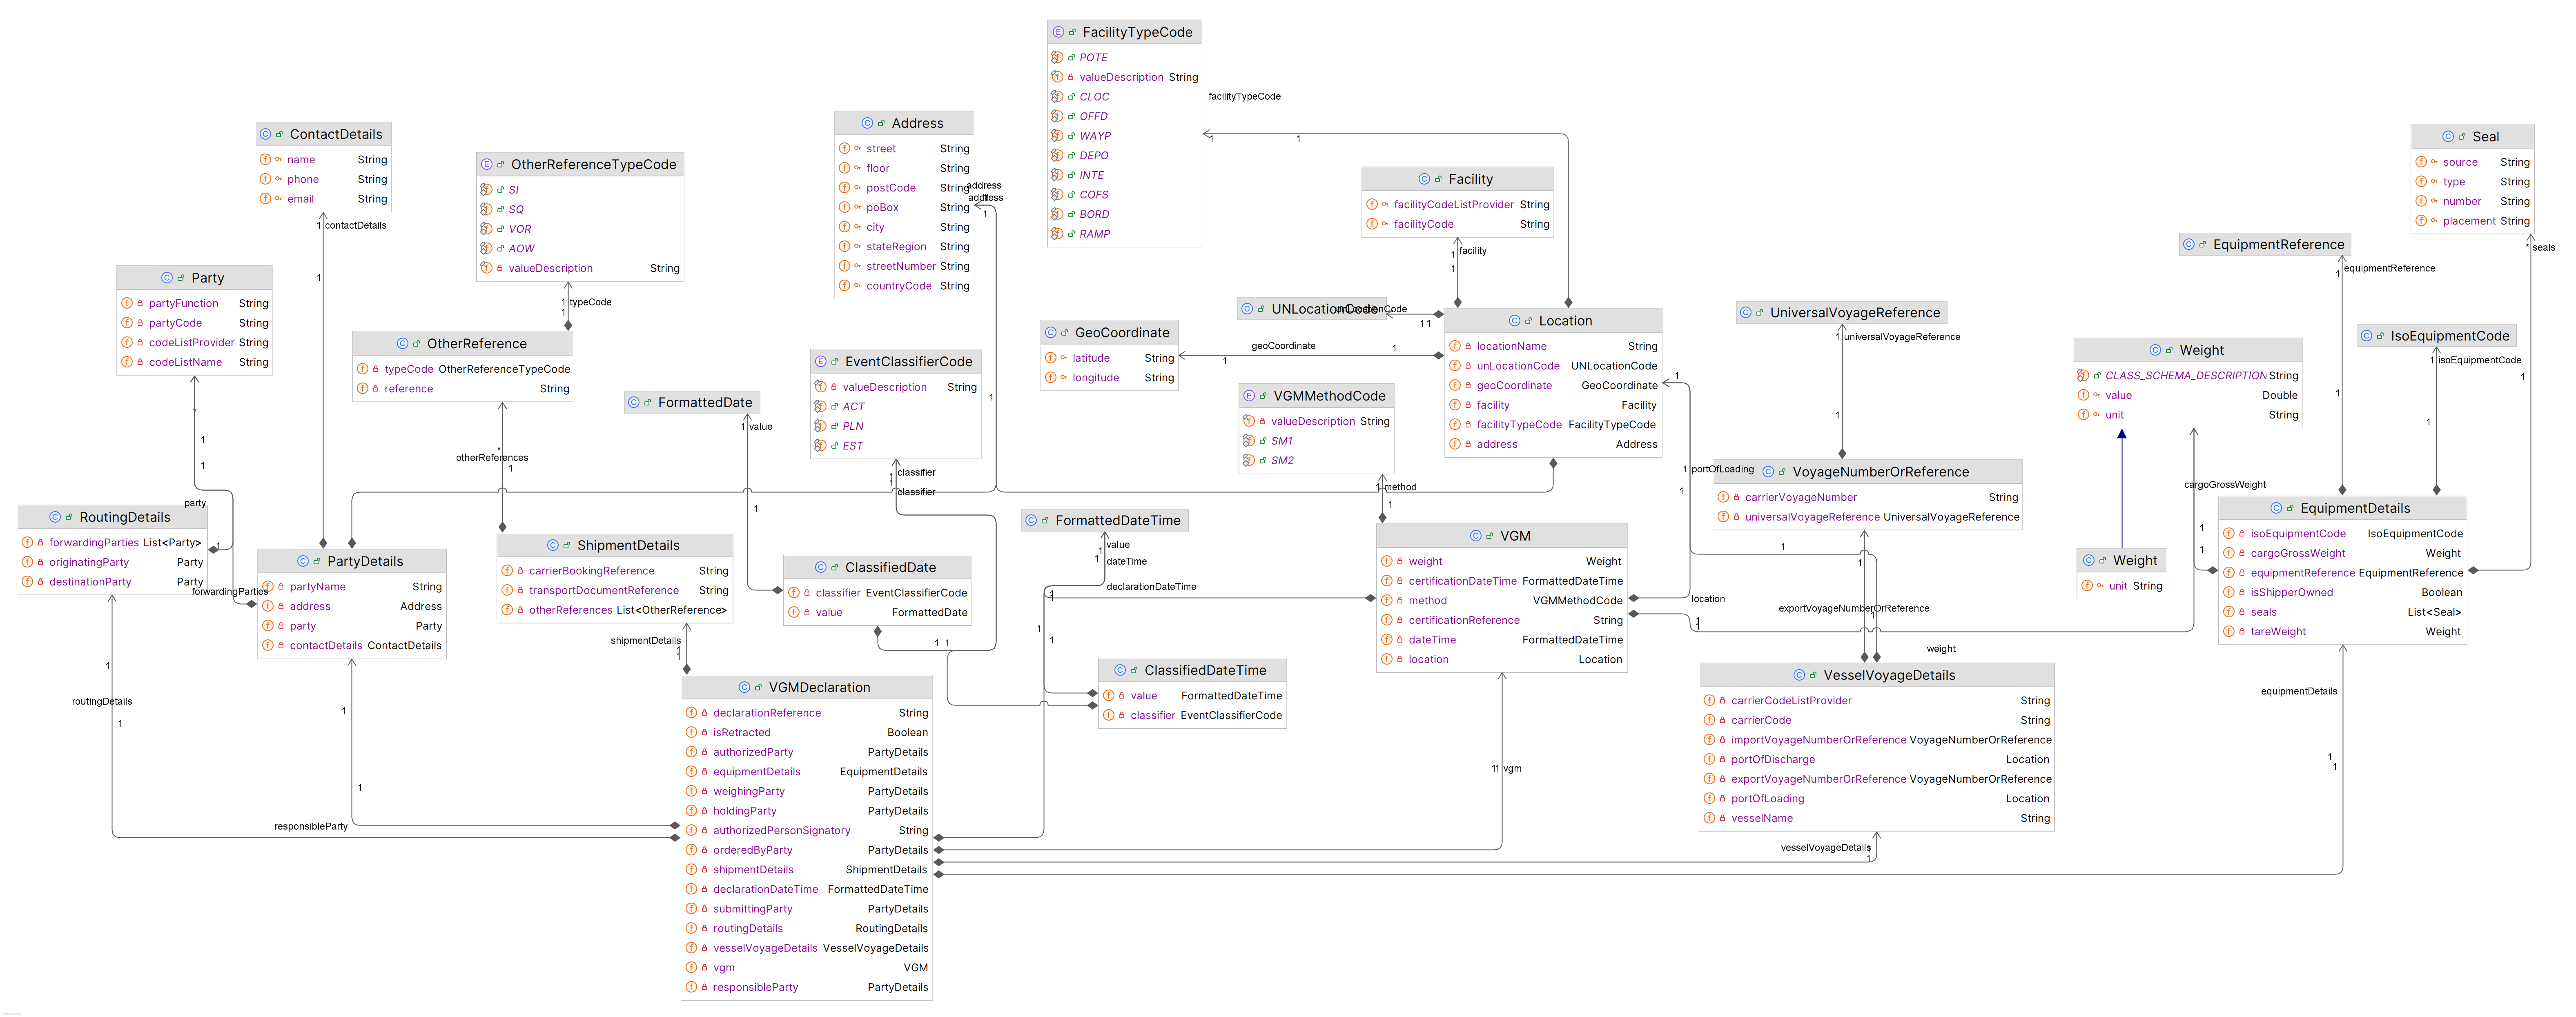Viewport: 2576px width, 1017px height.
Task: Click the class icon beside VGMDeclaration title
Action: coord(744,687)
